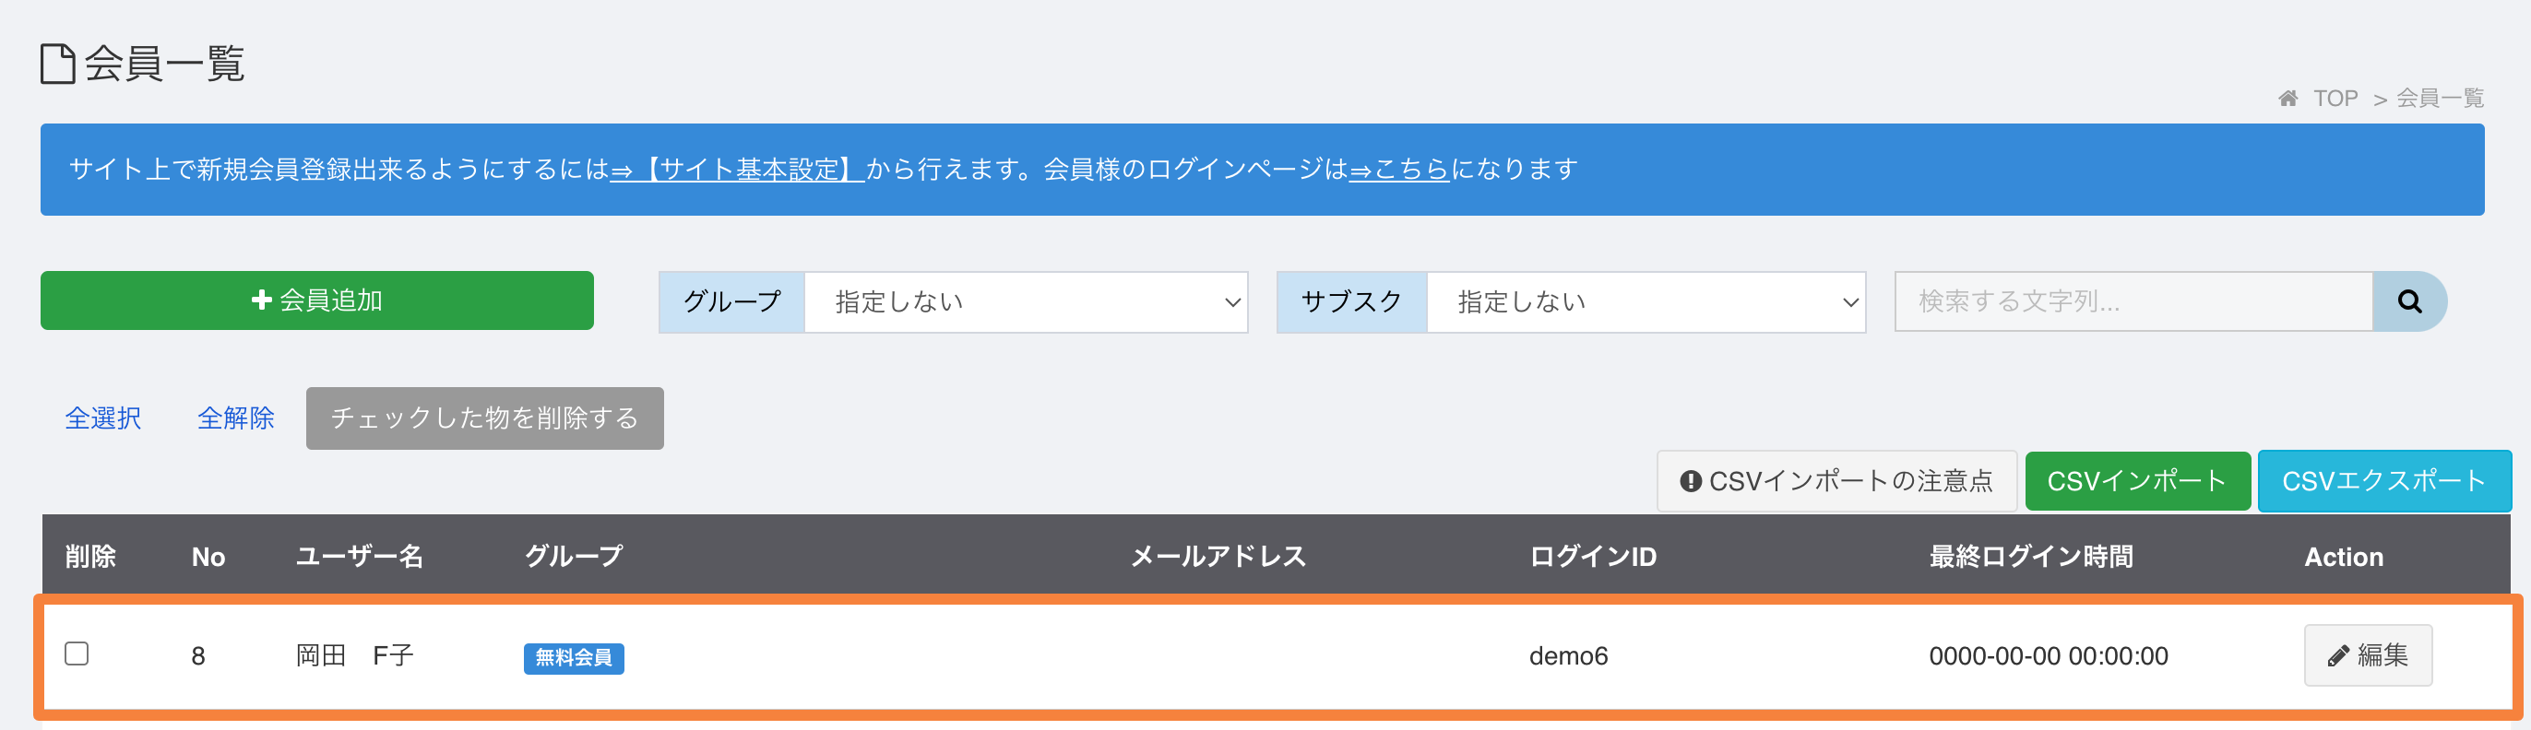Viewport: 2531px width, 730px height.
Task: Click the magnifying glass search icon
Action: point(2409,301)
